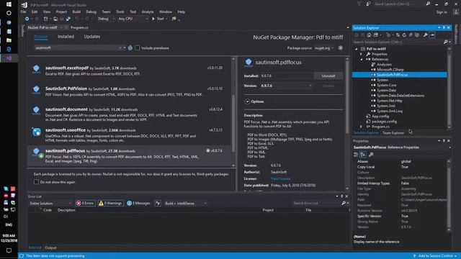Open the Quick Launch search icon

(x=428, y=4)
